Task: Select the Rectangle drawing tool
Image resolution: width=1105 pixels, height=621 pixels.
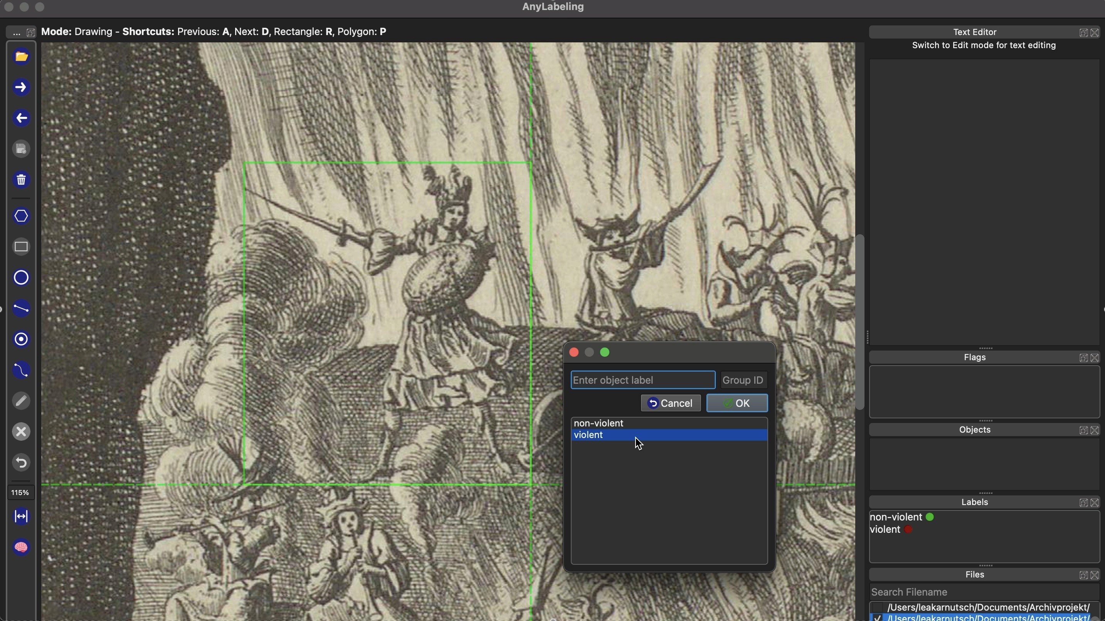Action: pyautogui.click(x=21, y=247)
